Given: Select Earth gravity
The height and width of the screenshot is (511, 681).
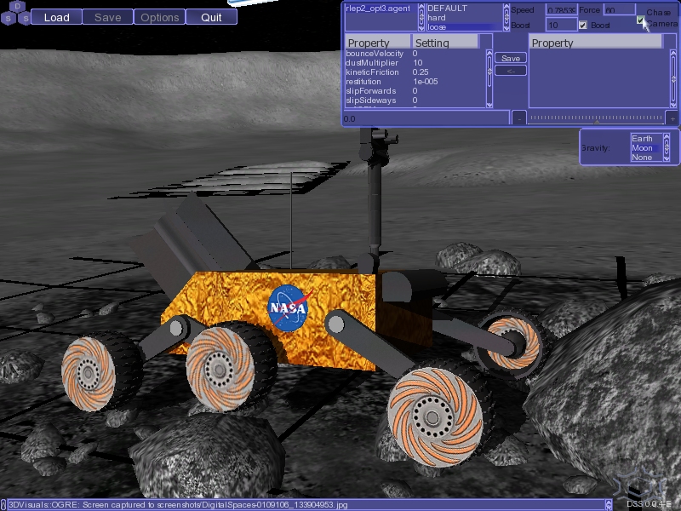Looking at the screenshot, I should 646,139.
